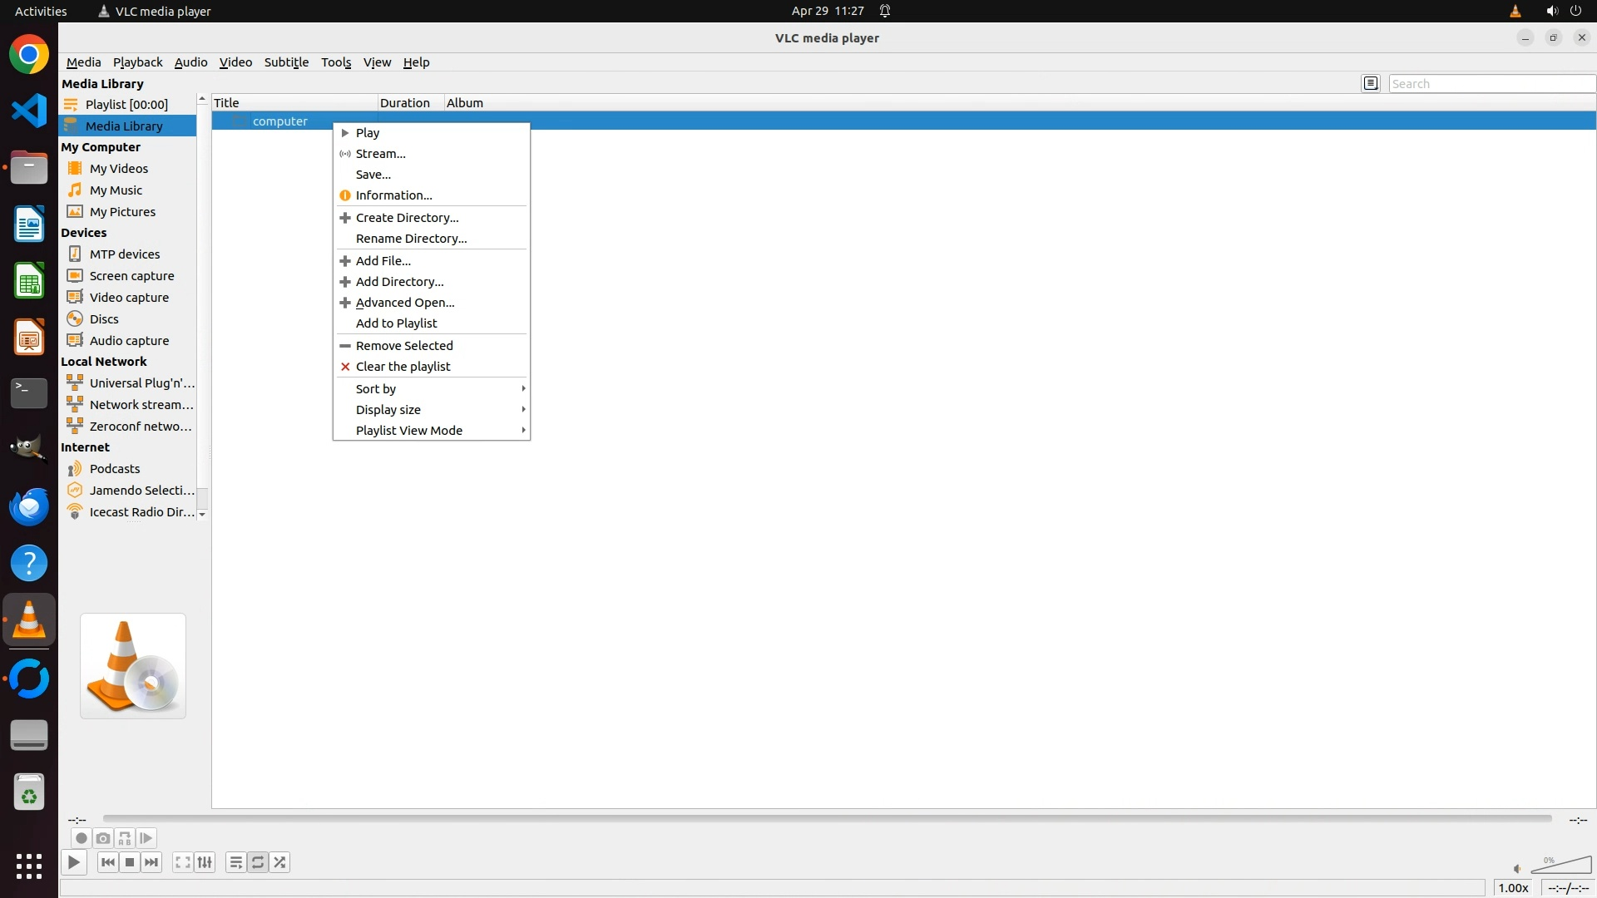Open the Tools menu

tap(336, 62)
